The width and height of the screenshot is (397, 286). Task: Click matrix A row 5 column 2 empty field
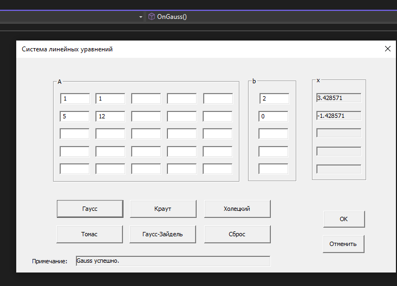click(110, 169)
